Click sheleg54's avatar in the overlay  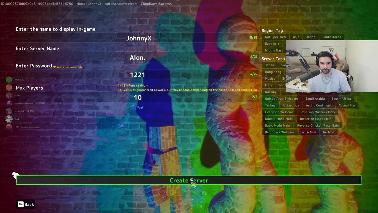click(x=9, y=111)
